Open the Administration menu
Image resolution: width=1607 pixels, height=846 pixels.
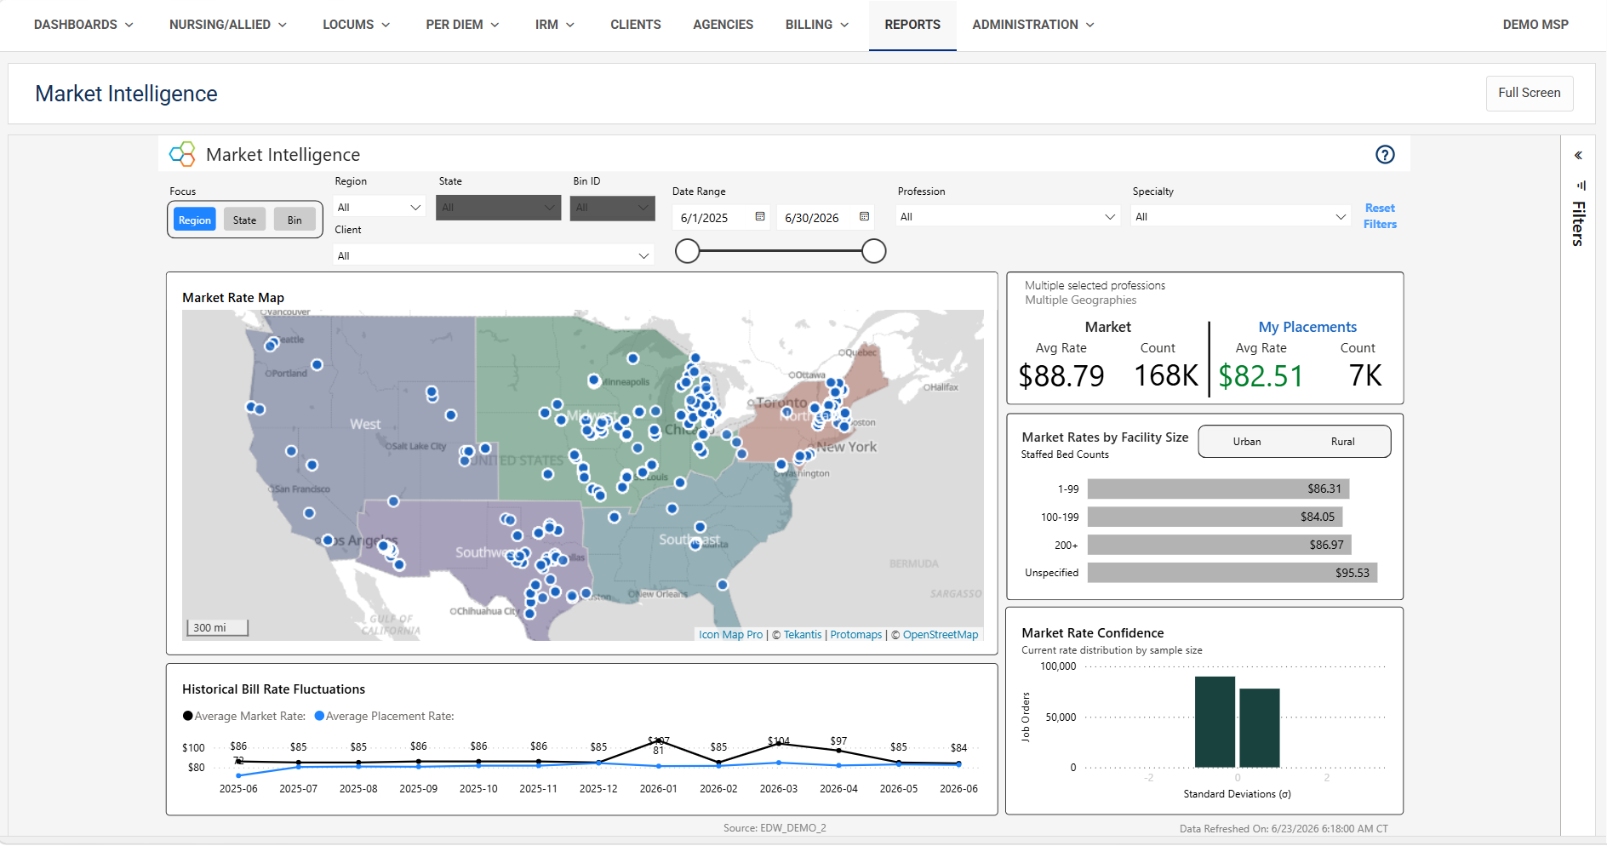1033,25
